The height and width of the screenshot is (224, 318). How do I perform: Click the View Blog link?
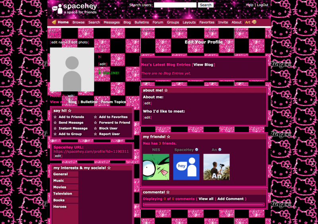pyautogui.click(x=204, y=65)
